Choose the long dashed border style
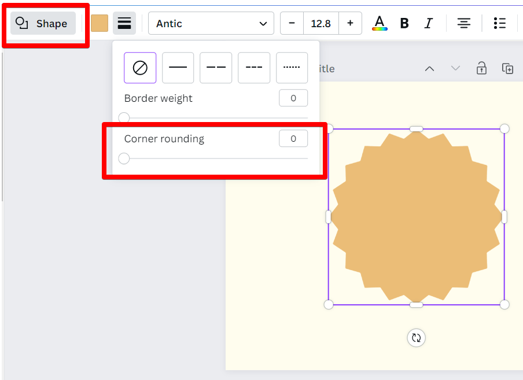Screen dimensions: 523x380 click(x=216, y=68)
